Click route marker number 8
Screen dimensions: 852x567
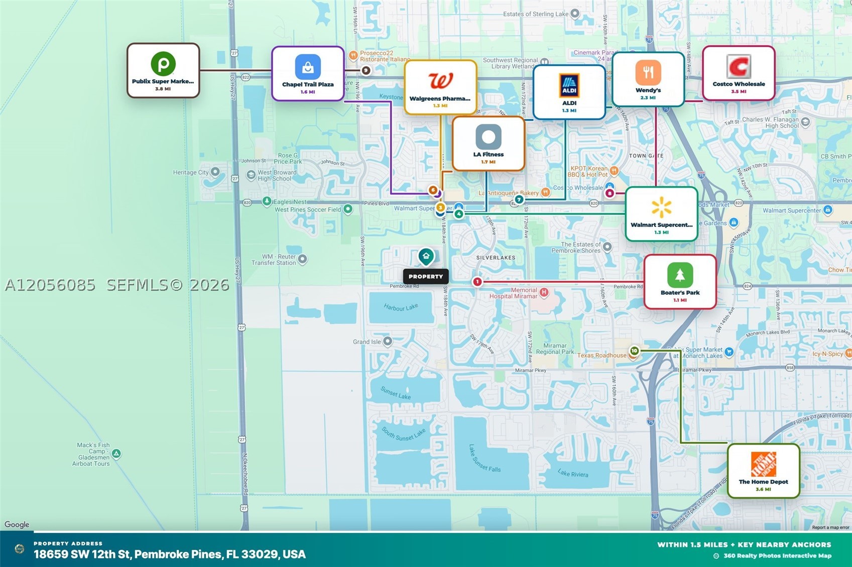(610, 193)
